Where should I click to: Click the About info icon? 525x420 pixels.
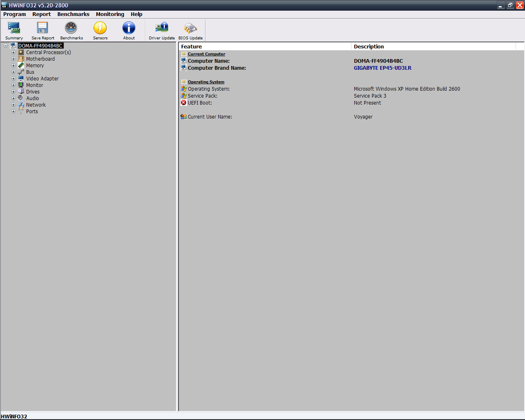129,30
